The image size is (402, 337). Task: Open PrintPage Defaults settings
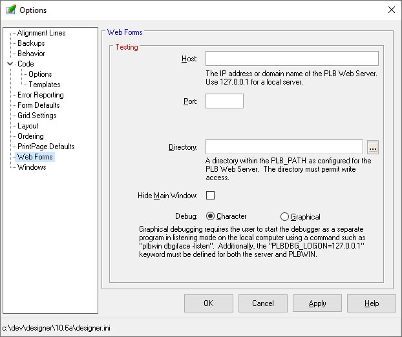point(46,147)
